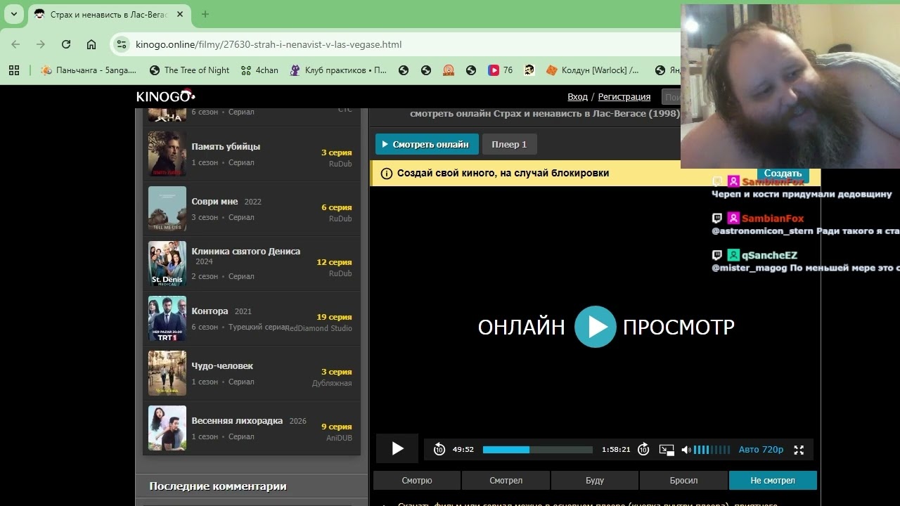The image size is (900, 506).
Task: Open the Регистрация link
Action: [624, 97]
